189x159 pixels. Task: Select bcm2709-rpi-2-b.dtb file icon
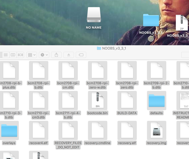pyautogui.click(x=156, y=70)
